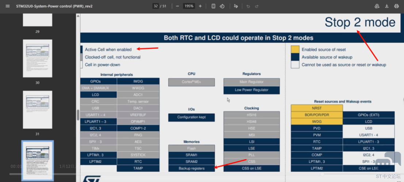Print the PDF document
Viewport: 404px width, 182px height.
[397, 6]
